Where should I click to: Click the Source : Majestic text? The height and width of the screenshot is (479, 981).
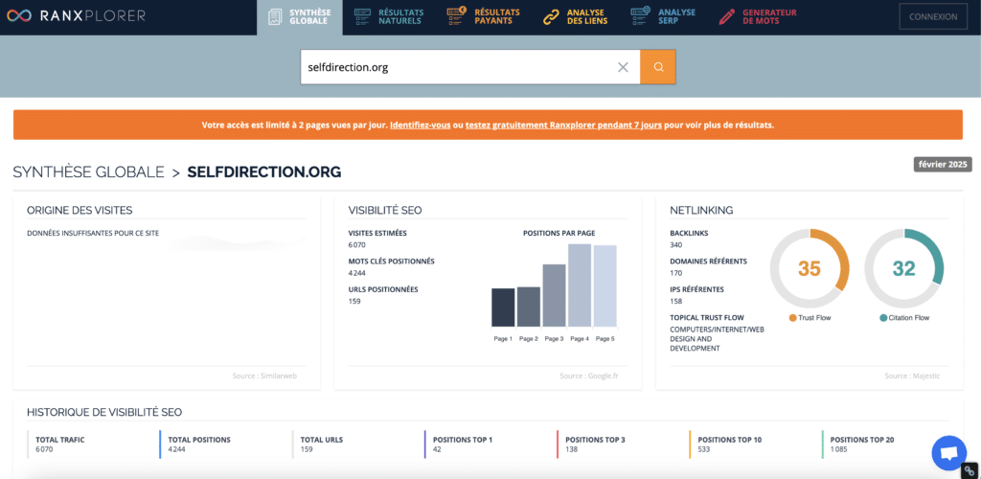coord(912,376)
